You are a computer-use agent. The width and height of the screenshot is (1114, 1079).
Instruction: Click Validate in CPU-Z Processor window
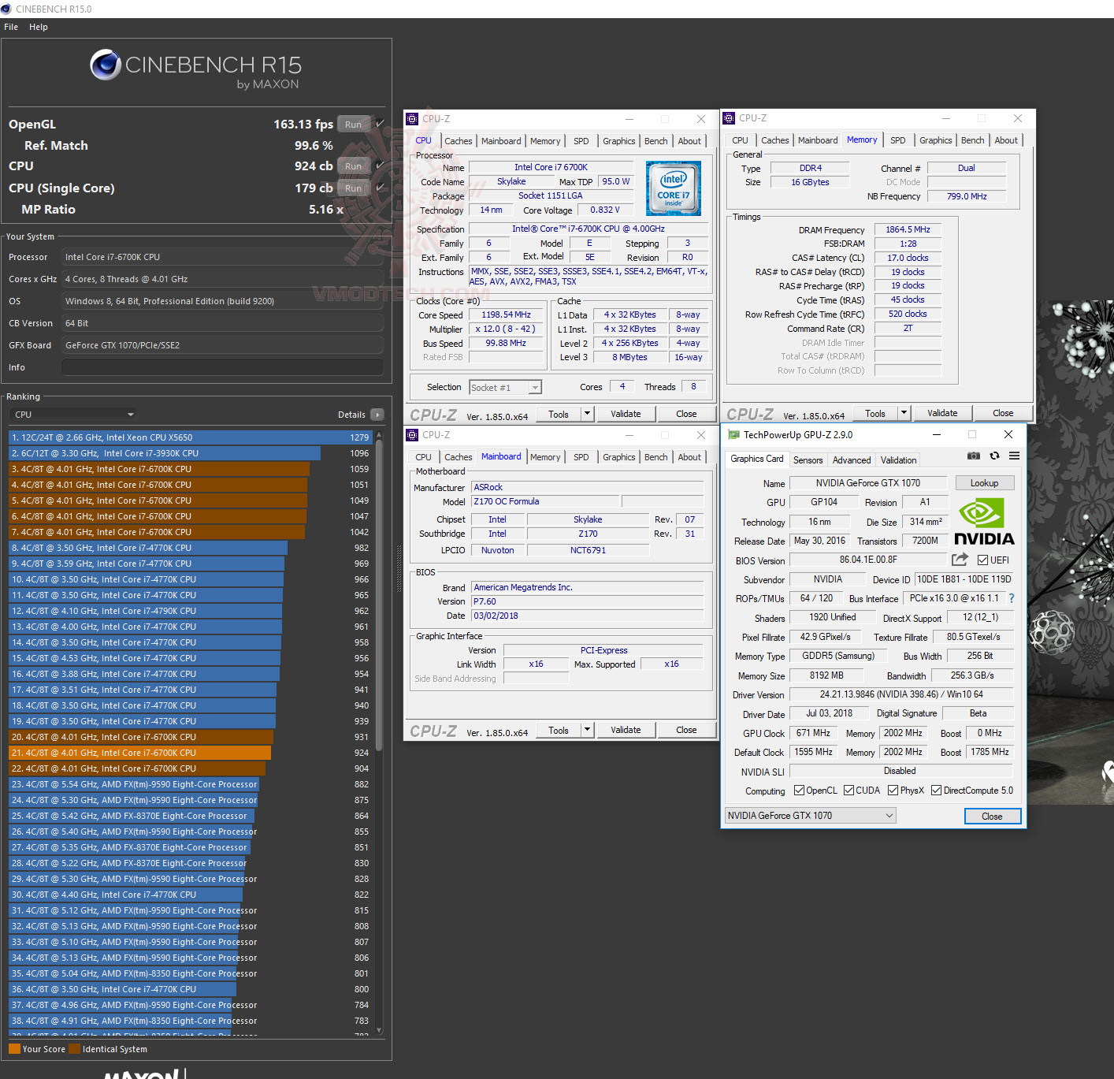[x=626, y=414]
